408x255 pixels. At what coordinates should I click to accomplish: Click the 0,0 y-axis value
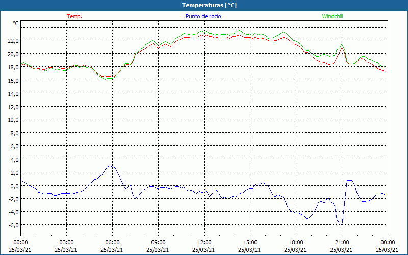tap(15, 186)
